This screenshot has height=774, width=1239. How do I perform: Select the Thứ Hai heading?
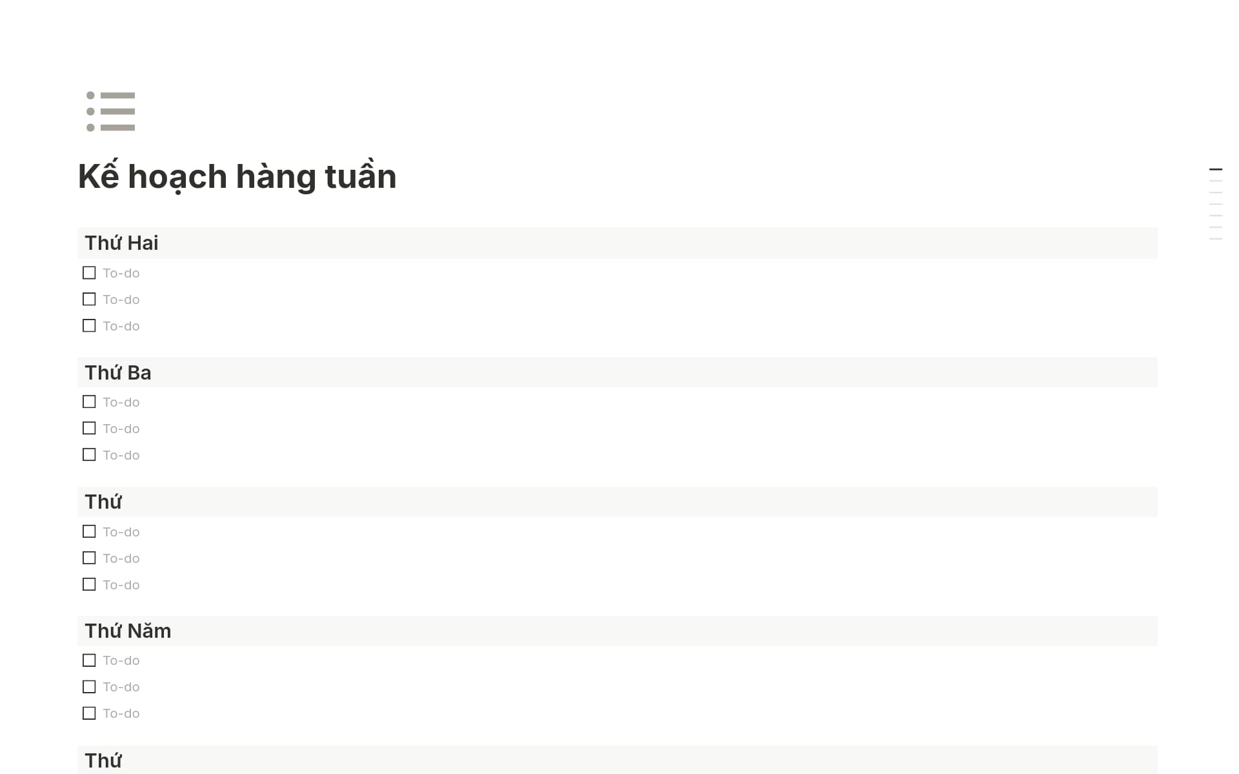pyautogui.click(x=121, y=243)
